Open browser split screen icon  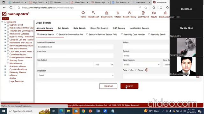(x=161, y=8)
